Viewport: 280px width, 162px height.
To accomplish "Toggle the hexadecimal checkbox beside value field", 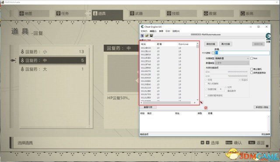I will pyautogui.click(x=213, y=53).
